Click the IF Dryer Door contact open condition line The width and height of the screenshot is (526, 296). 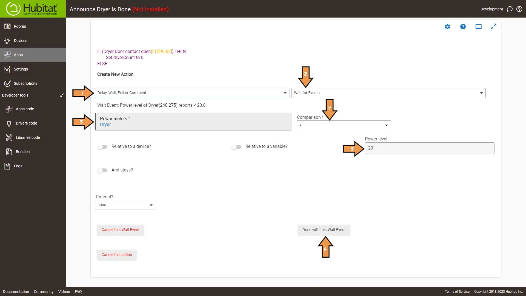click(x=141, y=51)
